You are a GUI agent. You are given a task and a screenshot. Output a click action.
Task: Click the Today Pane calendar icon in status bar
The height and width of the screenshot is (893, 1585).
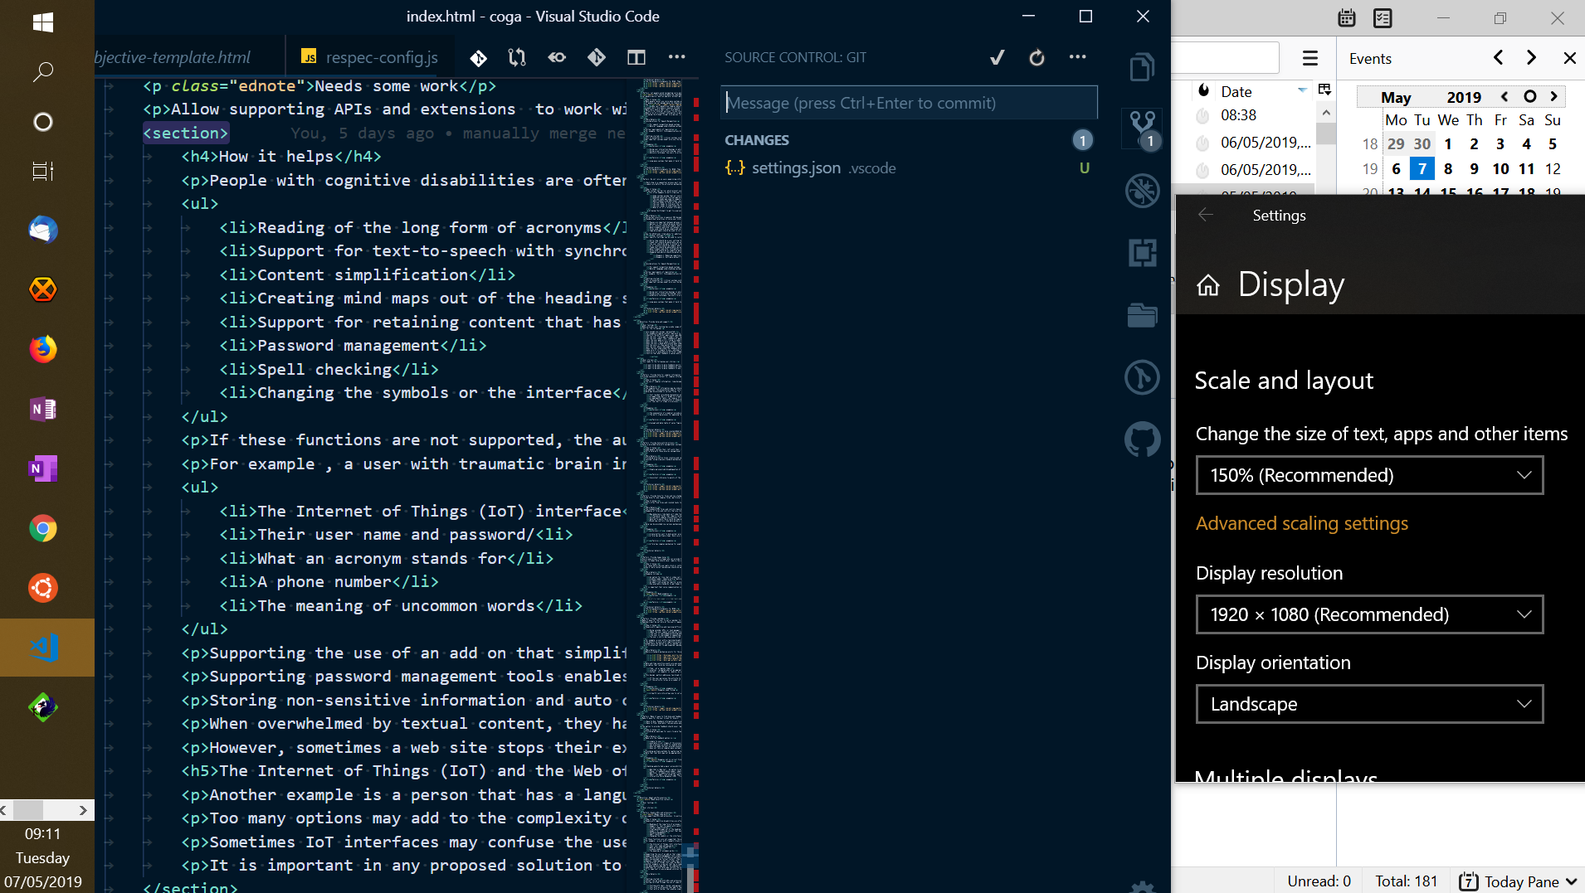[1469, 881]
